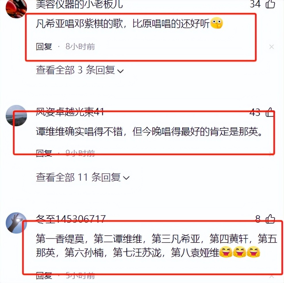
Task: Open avatar of 风姿卓越光束41
Action: coord(16,116)
